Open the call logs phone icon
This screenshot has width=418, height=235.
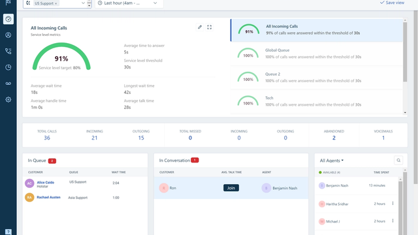8,51
